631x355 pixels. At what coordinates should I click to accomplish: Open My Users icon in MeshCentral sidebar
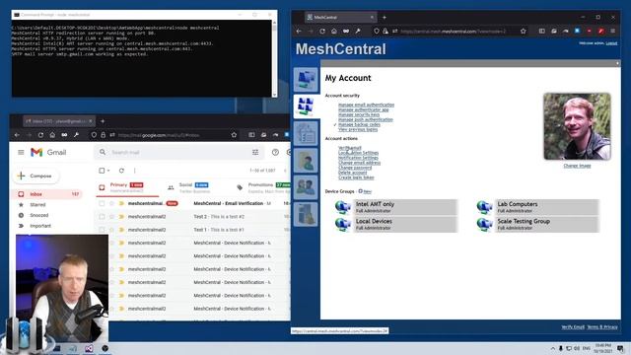point(306,160)
